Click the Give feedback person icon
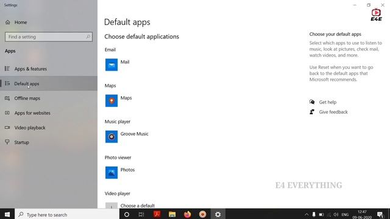The image size is (390, 219). tap(312, 112)
